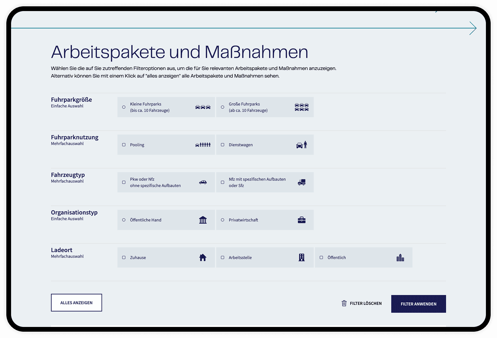The image size is (497, 338).
Task: Select the Privatwirtschaft radio button
Action: pos(223,220)
